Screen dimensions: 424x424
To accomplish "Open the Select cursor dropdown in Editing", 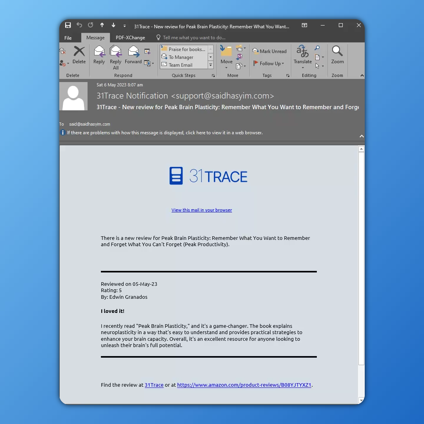I will (319, 66).
